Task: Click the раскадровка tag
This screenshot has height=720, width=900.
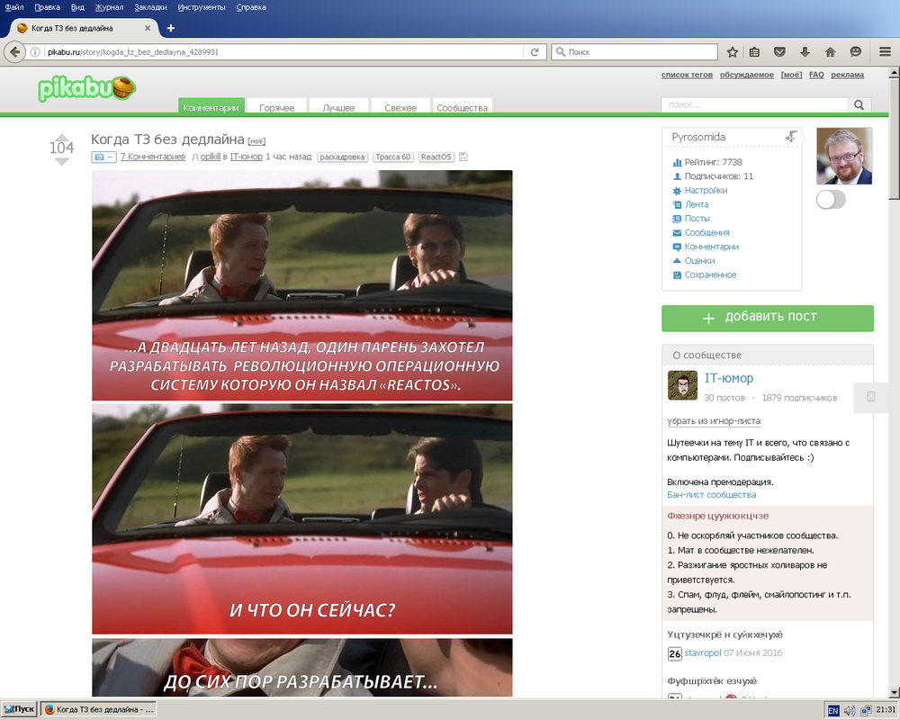Action: 342,157
